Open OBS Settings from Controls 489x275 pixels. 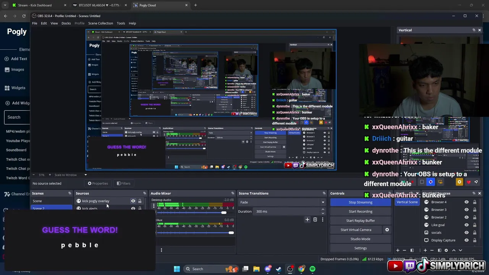(360, 248)
